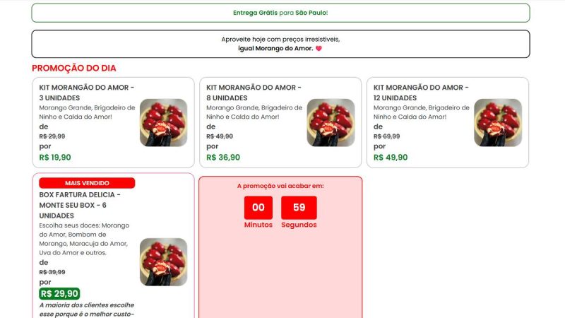Click the crossed-out R$ 69,99 original price
The width and height of the screenshot is (565, 318).
pos(386,136)
